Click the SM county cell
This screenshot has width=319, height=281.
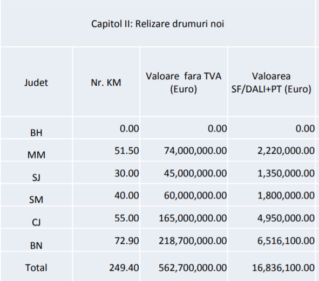(x=36, y=200)
